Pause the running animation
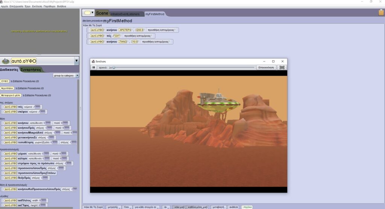This screenshot has height=209, width=385. point(94,67)
